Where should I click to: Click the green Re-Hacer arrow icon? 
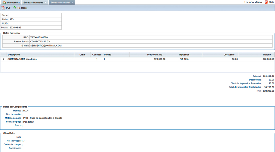point(15,8)
